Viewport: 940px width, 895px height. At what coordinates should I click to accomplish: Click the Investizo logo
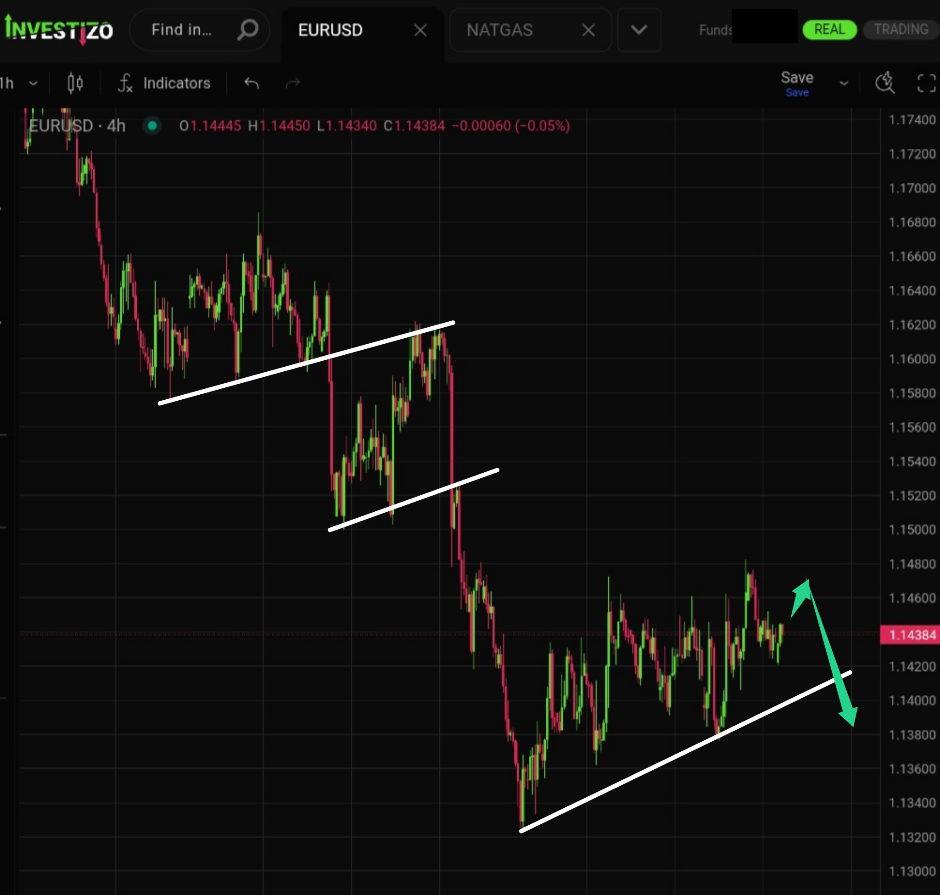click(59, 30)
